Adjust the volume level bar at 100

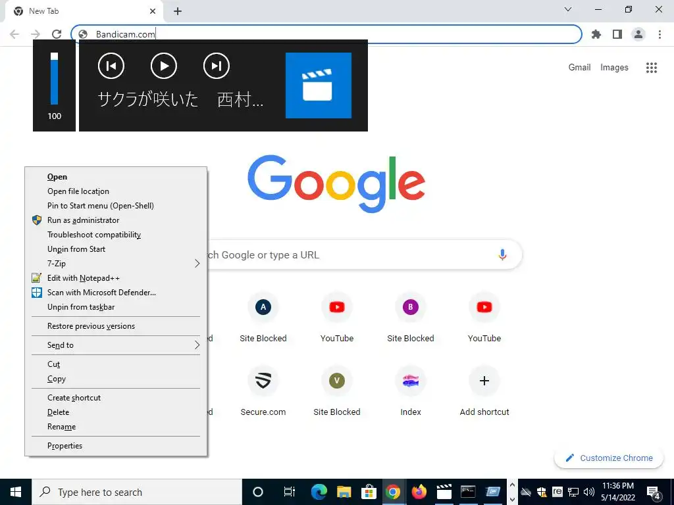click(54, 79)
